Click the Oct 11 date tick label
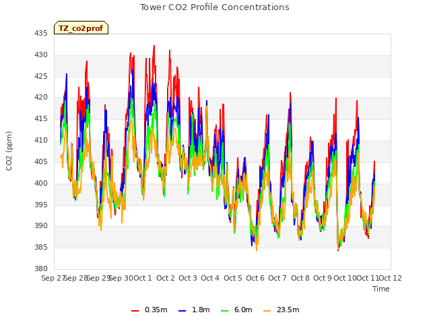 click(x=368, y=278)
